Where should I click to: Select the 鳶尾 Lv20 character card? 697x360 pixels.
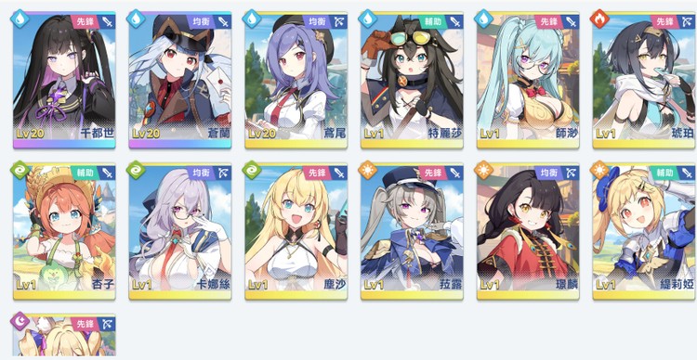pos(296,80)
